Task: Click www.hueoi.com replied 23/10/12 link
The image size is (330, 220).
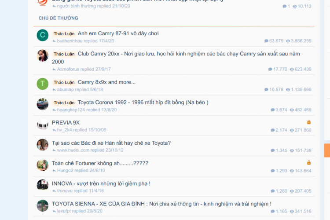Action: click(x=90, y=150)
